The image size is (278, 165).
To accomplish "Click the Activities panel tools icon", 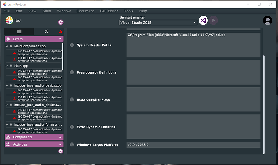I will click(8, 144).
